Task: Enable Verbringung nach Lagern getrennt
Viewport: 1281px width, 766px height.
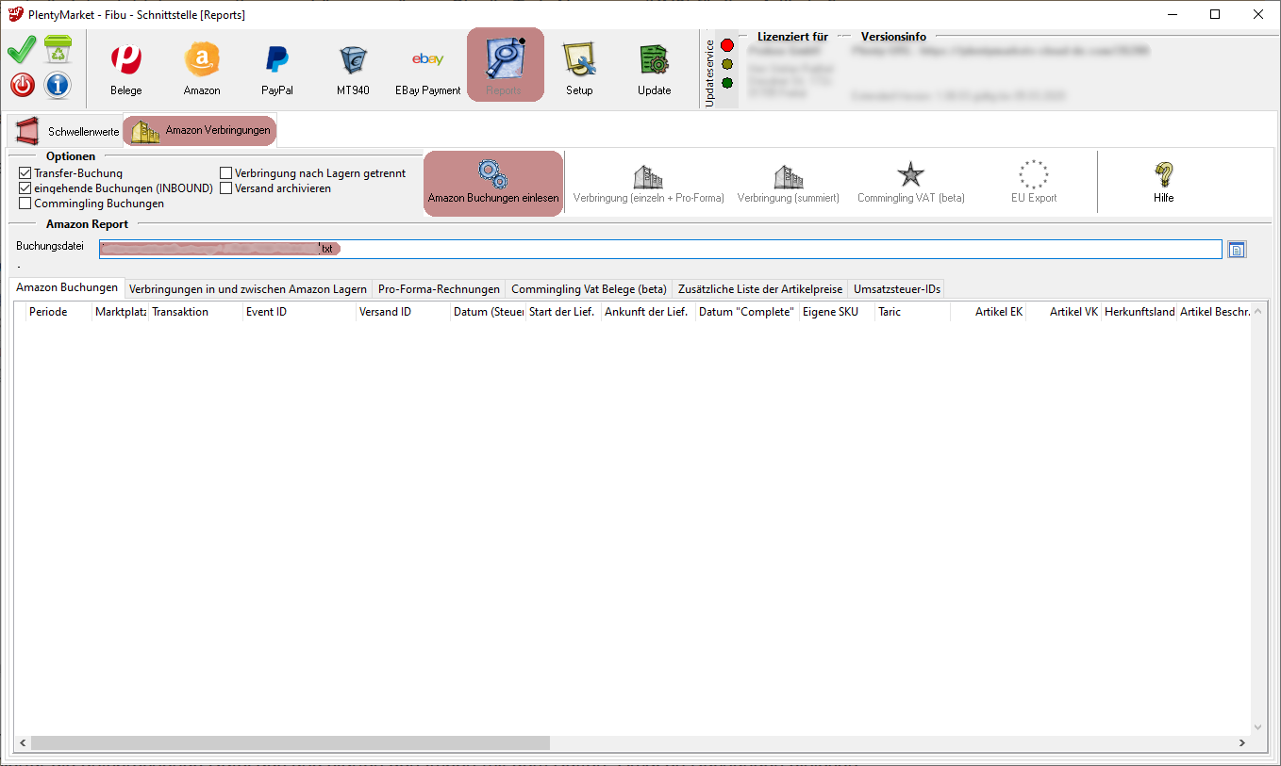Action: point(226,173)
